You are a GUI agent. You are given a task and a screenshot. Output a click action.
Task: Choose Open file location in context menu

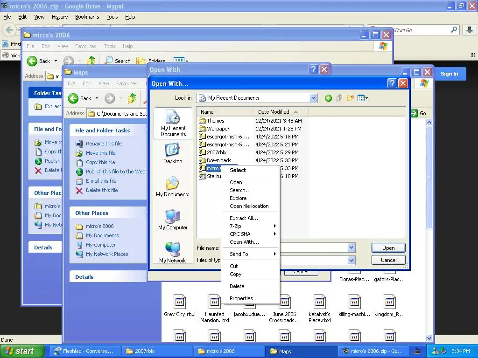click(250, 206)
